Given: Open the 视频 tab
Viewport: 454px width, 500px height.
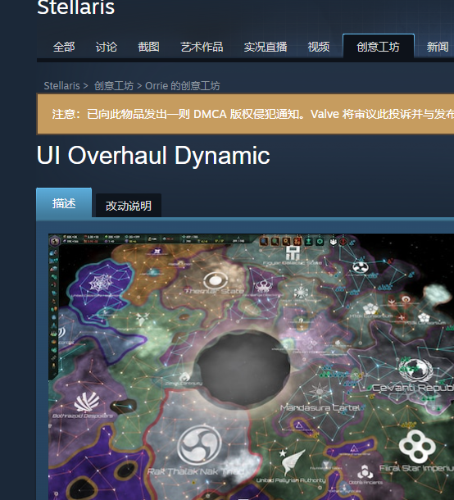Looking at the screenshot, I should tap(319, 47).
